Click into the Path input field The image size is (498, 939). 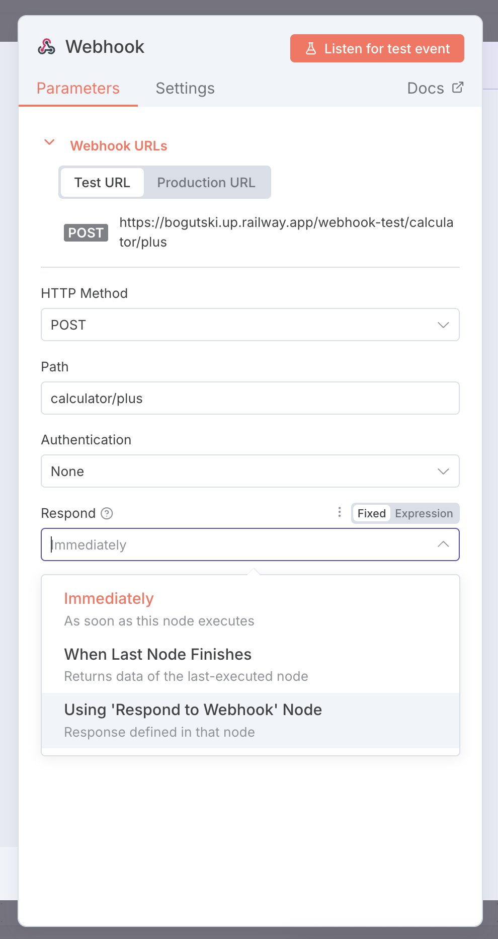[250, 399]
